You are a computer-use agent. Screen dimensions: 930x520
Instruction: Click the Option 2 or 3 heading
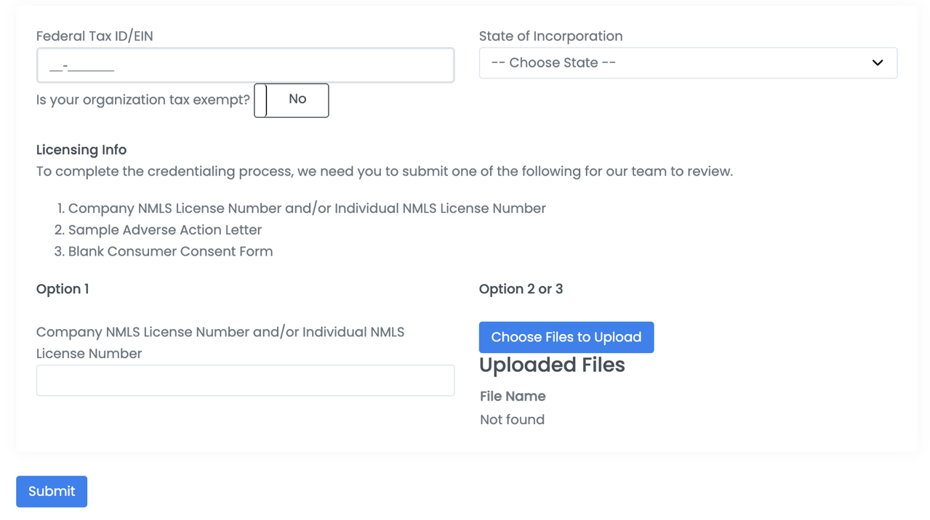tap(521, 289)
